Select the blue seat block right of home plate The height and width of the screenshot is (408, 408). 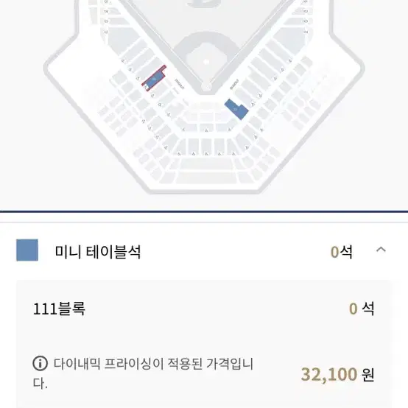coord(236,109)
